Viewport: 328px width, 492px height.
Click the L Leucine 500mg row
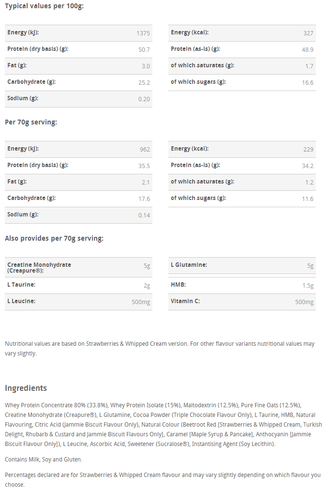click(x=78, y=302)
